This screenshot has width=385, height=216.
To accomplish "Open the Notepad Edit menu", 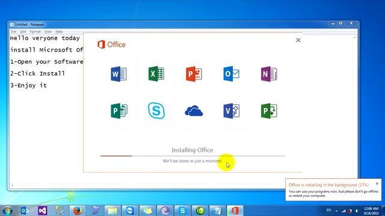I will (x=23, y=32).
